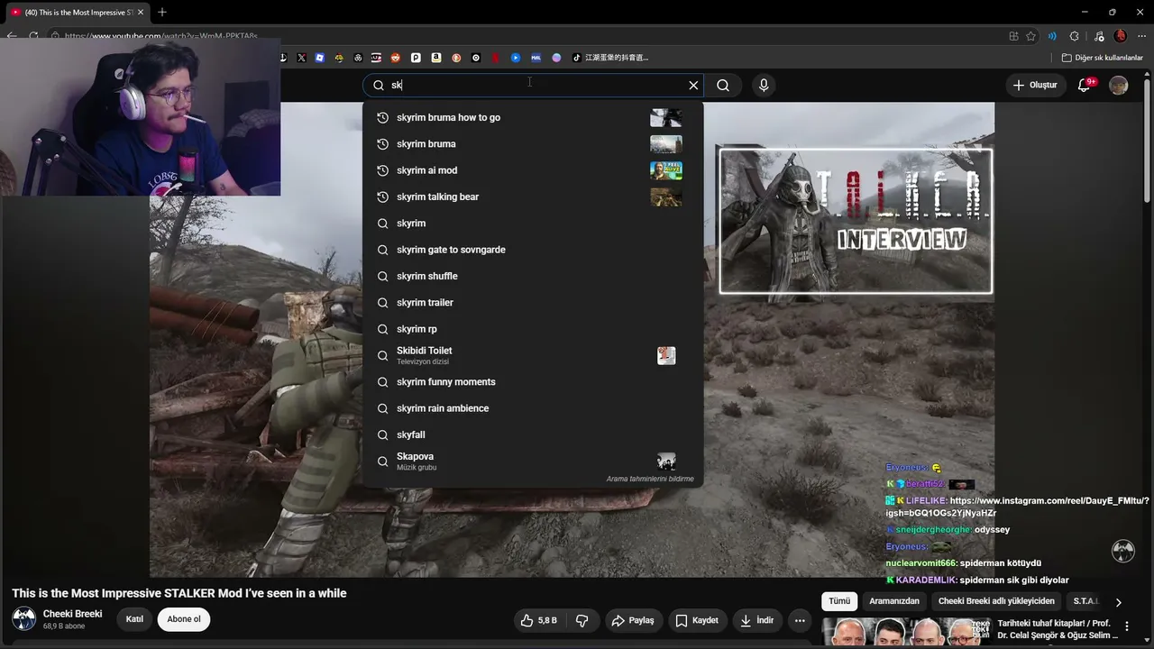This screenshot has height=649, width=1154.
Task: Select "Cheeki Breeki adlı yükleyiciden" chip
Action: click(996, 601)
